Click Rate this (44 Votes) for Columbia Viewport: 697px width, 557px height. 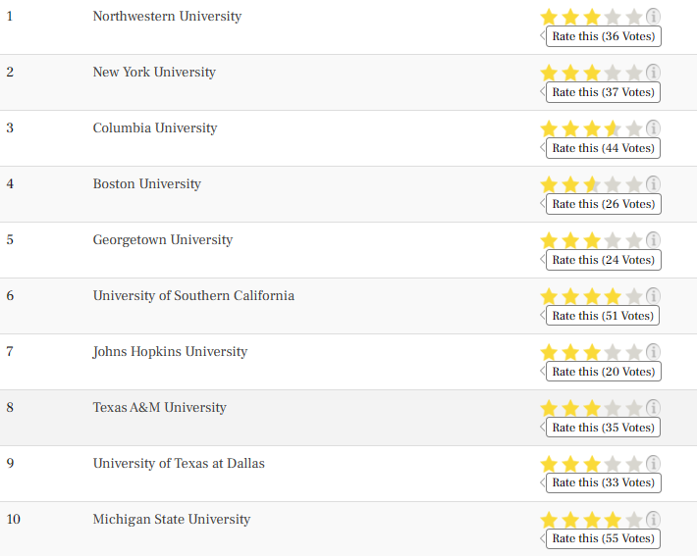point(603,148)
